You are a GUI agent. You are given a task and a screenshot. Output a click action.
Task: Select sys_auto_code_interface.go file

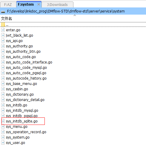tap(29, 62)
